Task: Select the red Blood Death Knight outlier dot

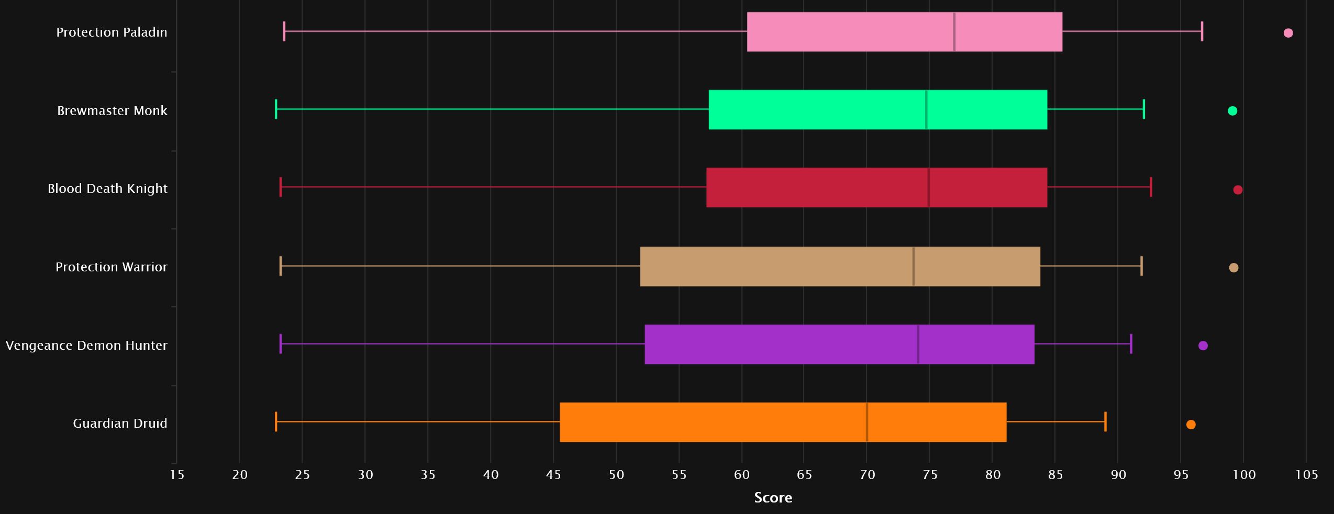Action: point(1238,190)
